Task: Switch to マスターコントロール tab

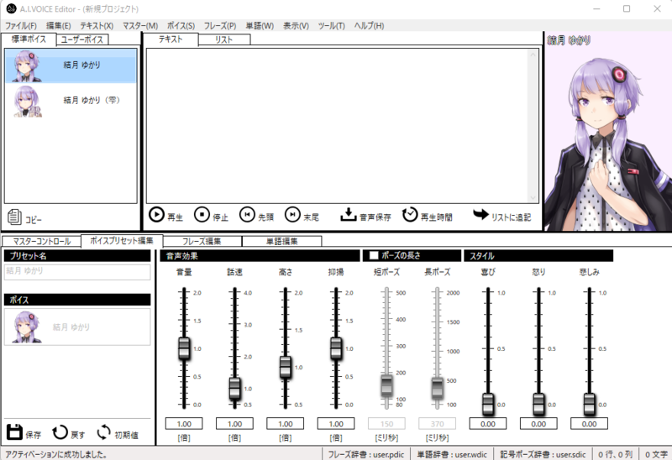Action: [x=41, y=241]
